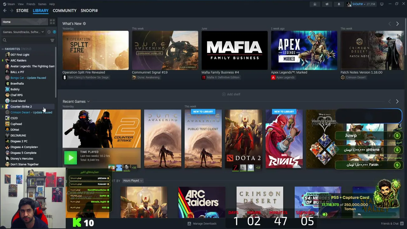Open the SNOOPI# profile tab

click(89, 10)
